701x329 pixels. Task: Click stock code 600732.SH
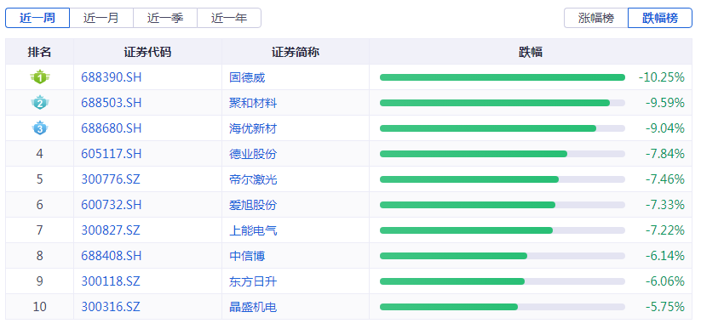(112, 205)
